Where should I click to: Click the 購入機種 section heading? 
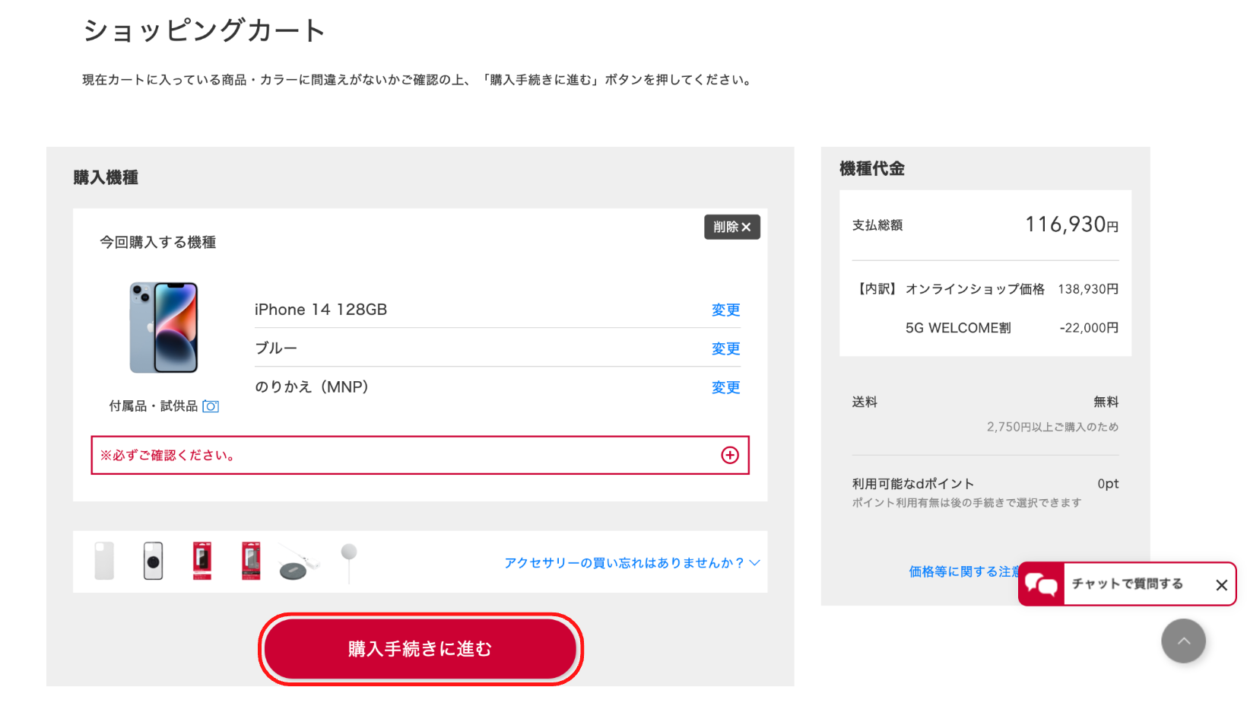[106, 177]
